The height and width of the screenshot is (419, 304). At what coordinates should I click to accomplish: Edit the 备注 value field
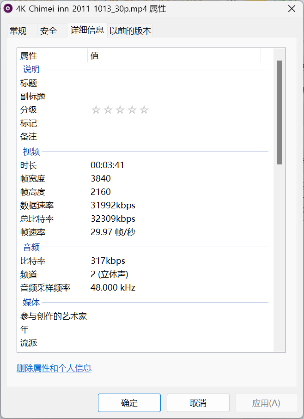(x=176, y=137)
